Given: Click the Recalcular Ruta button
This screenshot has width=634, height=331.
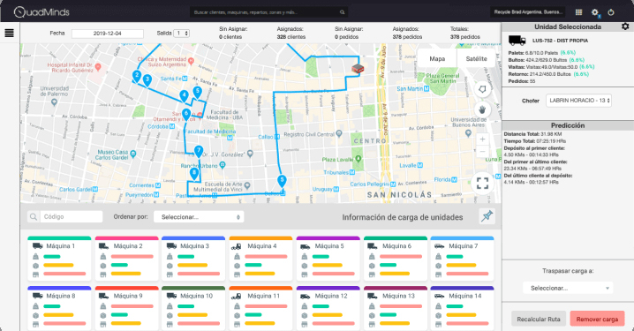Looking at the screenshot, I should (x=538, y=319).
